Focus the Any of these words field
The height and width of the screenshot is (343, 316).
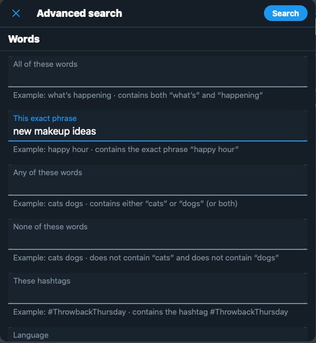(158, 180)
